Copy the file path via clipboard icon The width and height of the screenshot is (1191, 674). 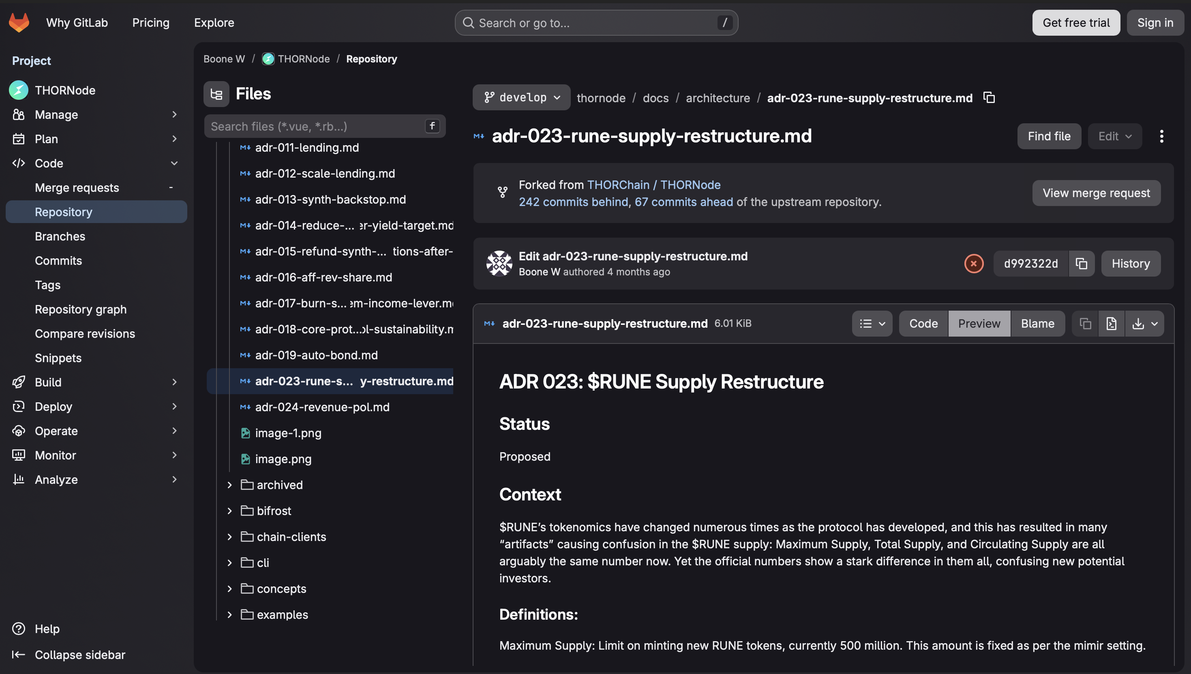tap(989, 98)
